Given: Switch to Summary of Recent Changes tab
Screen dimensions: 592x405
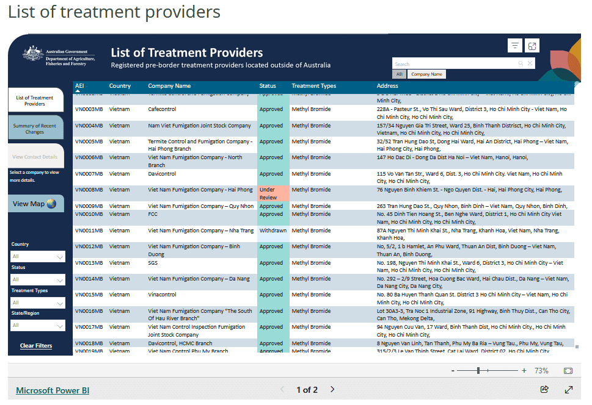Looking at the screenshot, I should pyautogui.click(x=35, y=129).
